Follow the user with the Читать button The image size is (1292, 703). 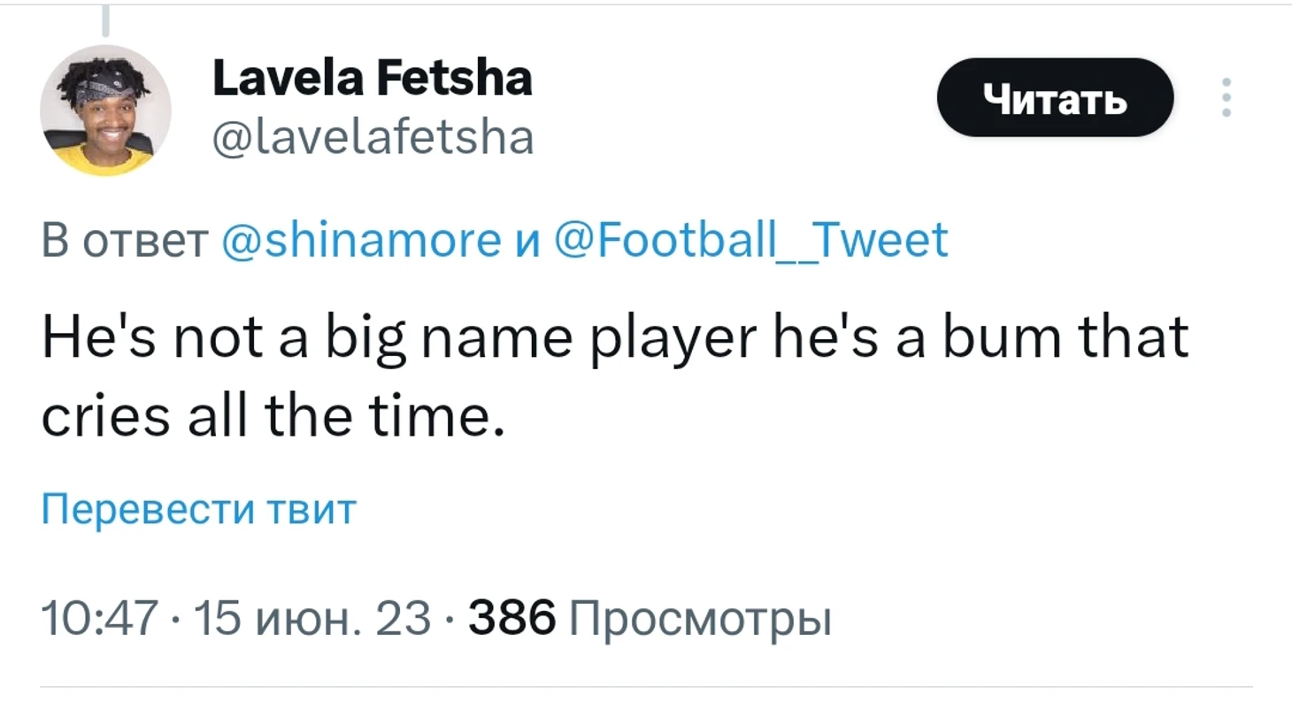coord(1055,97)
